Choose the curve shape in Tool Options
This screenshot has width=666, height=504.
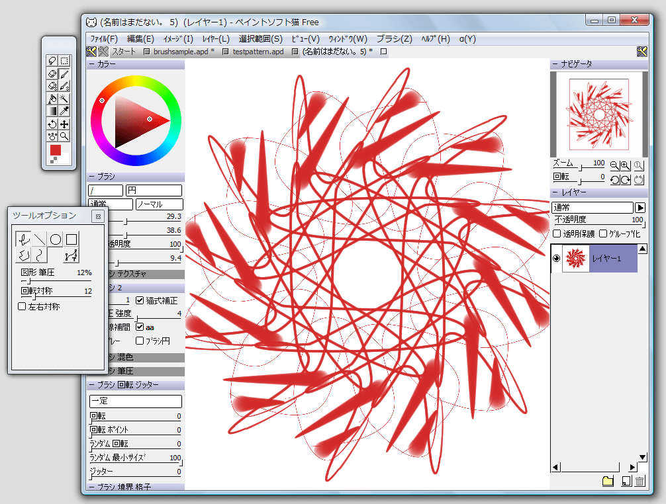coord(40,255)
